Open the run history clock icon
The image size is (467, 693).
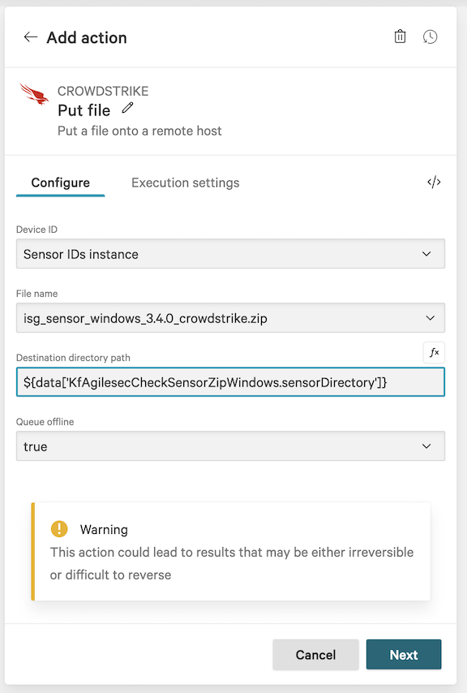point(431,37)
